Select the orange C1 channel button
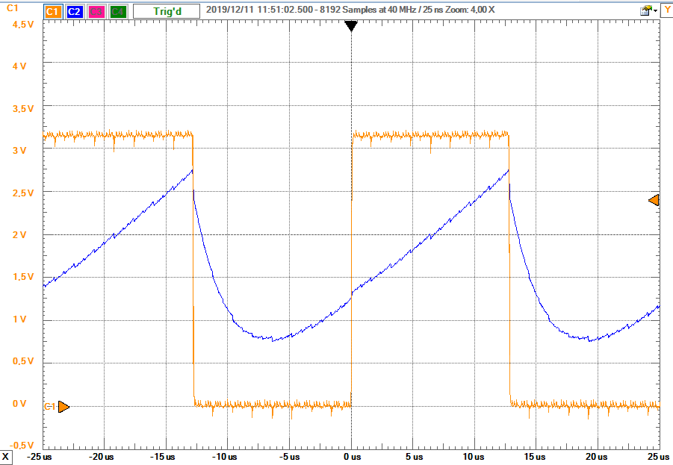673x465 pixels. [x=52, y=11]
